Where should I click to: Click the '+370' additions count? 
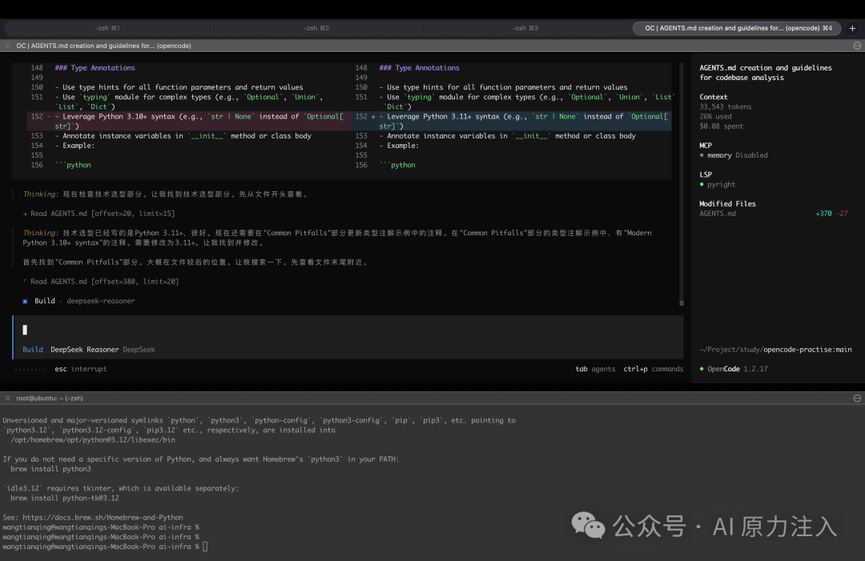click(x=823, y=214)
